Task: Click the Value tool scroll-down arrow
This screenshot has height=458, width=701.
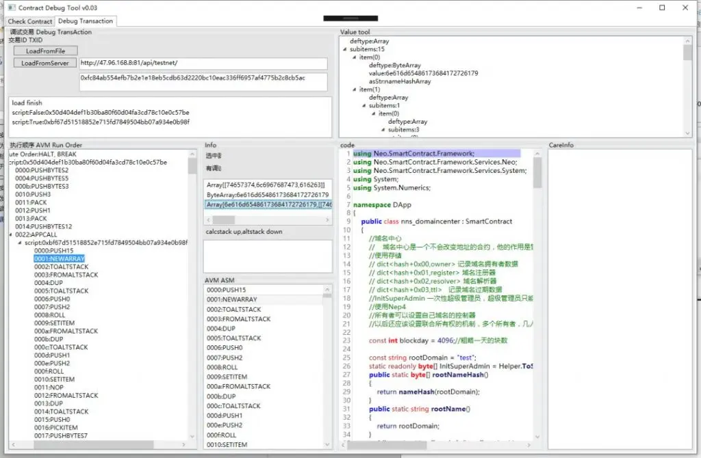Action: 687,133
